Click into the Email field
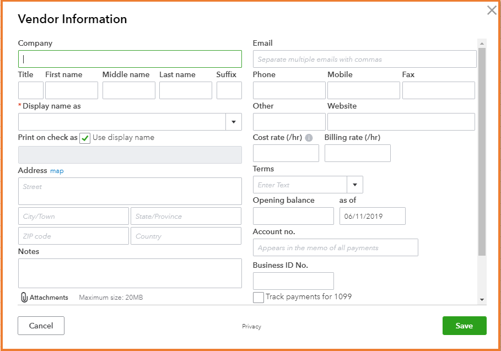Screen dimensions: 501x351 [364, 59]
